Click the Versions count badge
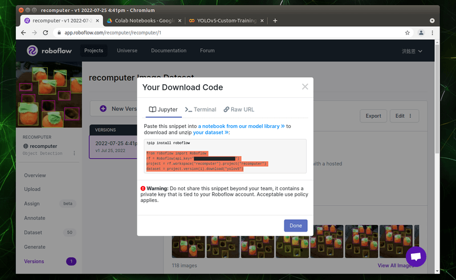Screen dimensions: 456x280 point(71,261)
